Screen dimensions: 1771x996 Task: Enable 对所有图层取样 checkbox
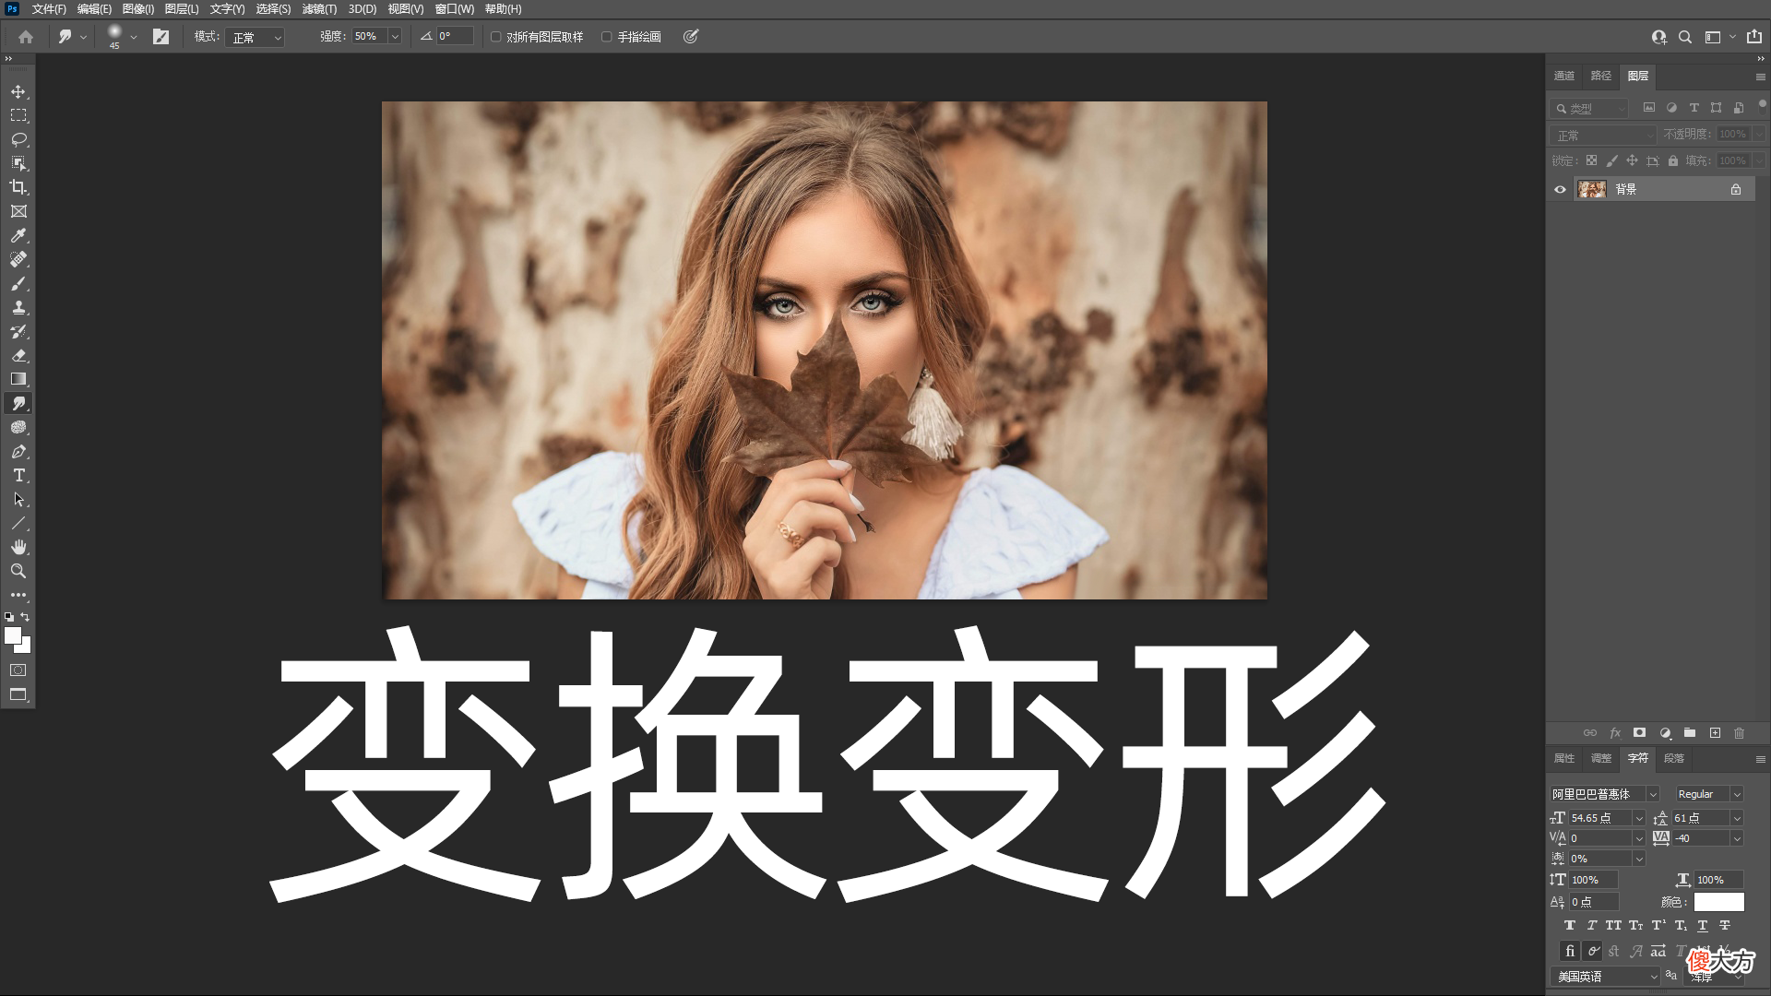(495, 37)
